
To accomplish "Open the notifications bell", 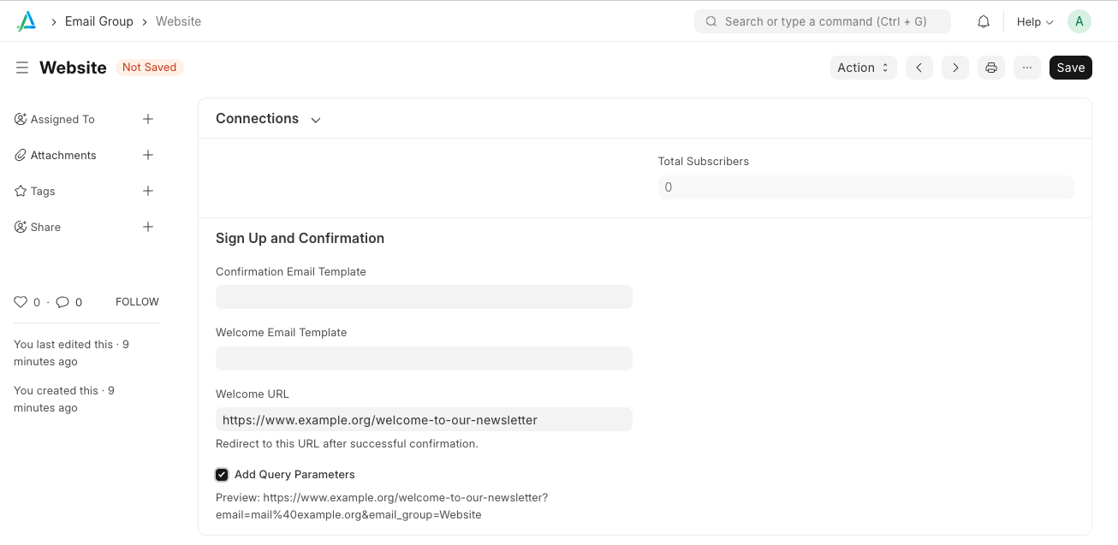I will point(984,21).
